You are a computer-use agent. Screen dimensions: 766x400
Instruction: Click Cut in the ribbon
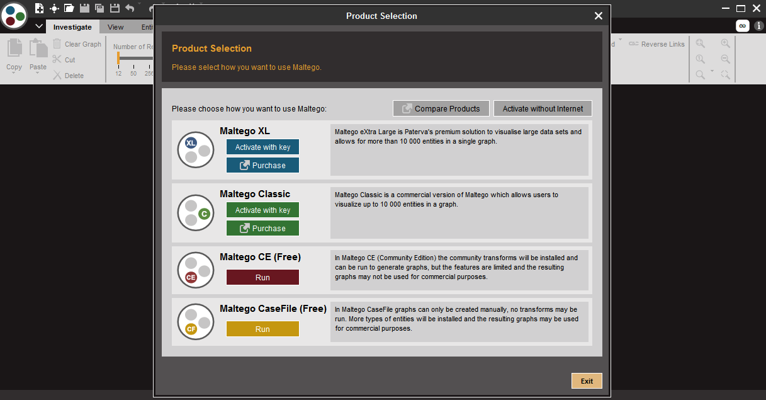click(x=64, y=60)
